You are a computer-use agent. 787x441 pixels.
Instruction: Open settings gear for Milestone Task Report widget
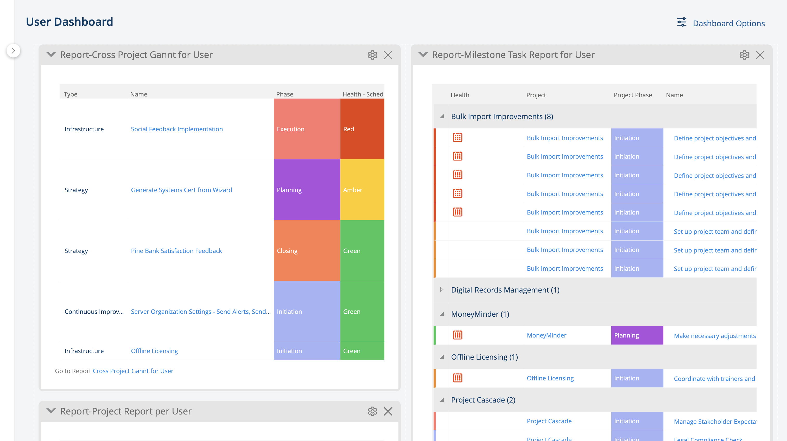744,55
